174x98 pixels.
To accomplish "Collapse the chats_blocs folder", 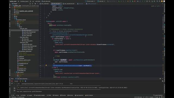I will [x=19, y=37].
